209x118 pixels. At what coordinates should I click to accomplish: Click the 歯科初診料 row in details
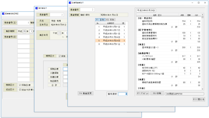(169, 21)
